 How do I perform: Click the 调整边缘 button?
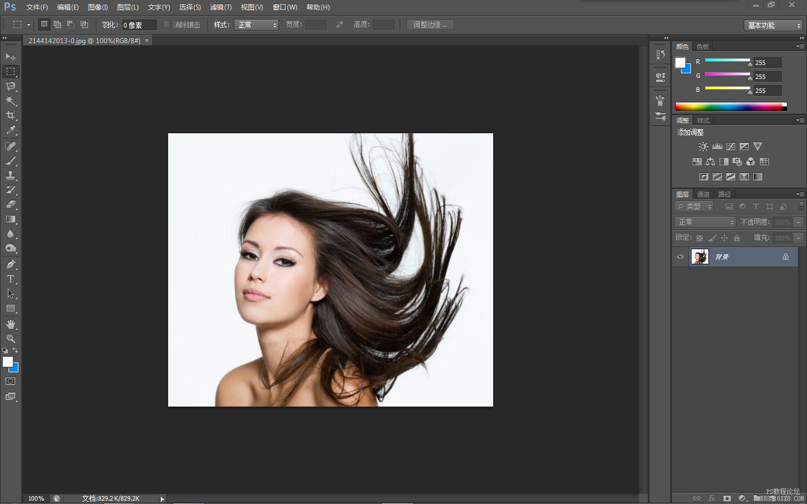point(430,25)
